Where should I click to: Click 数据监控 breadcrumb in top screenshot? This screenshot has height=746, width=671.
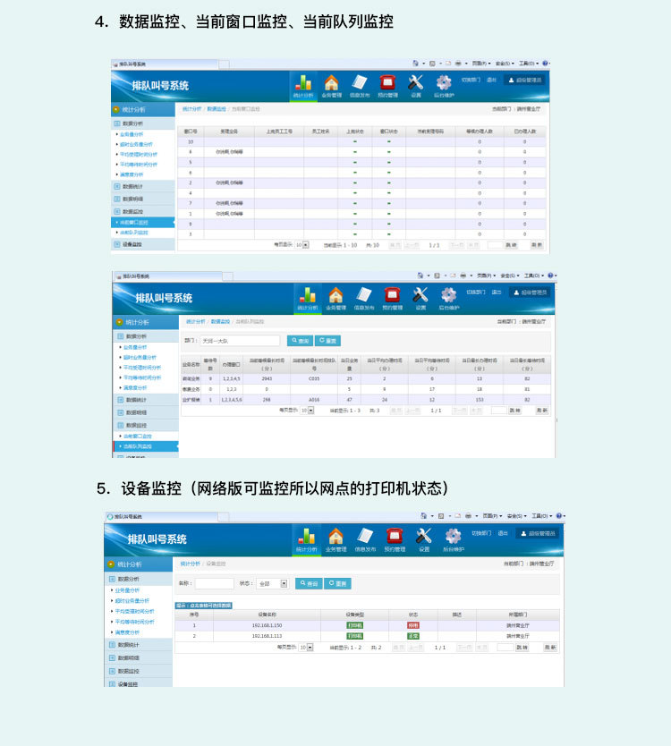(217, 109)
